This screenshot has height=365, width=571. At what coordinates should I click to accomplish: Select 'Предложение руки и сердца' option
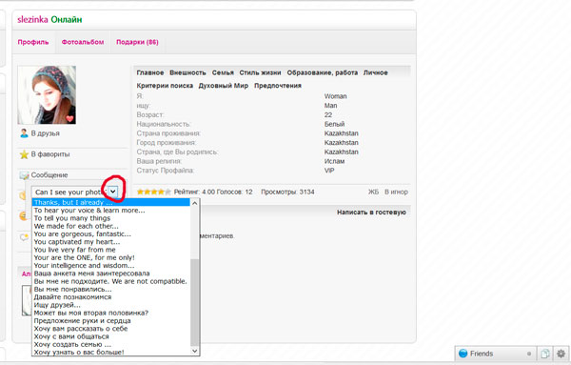(x=111, y=321)
